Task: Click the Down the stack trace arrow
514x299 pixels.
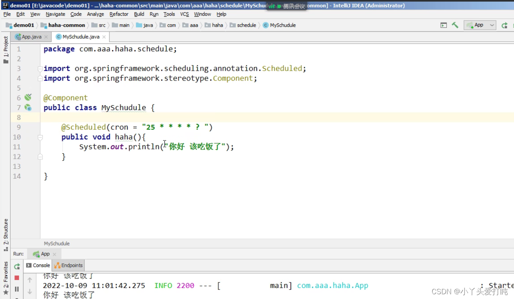Action: [x=30, y=291]
